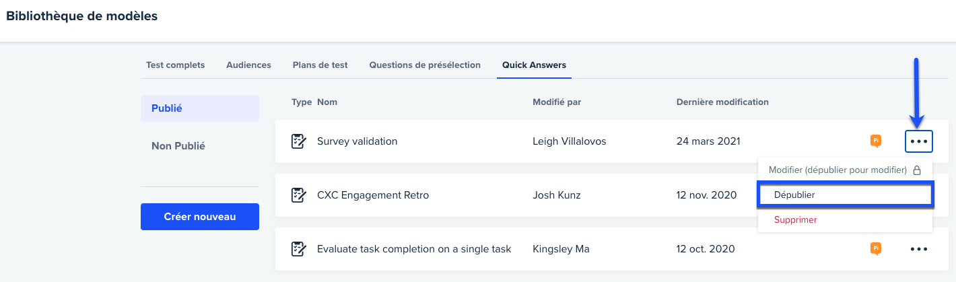Click the lock icon next to Modifier

click(x=916, y=170)
